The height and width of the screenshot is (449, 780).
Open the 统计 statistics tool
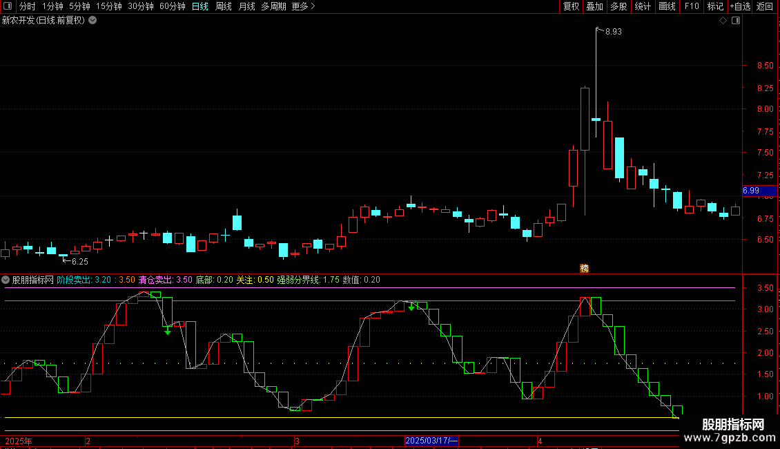pos(642,6)
